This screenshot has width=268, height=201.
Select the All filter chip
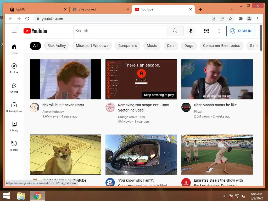point(35,46)
